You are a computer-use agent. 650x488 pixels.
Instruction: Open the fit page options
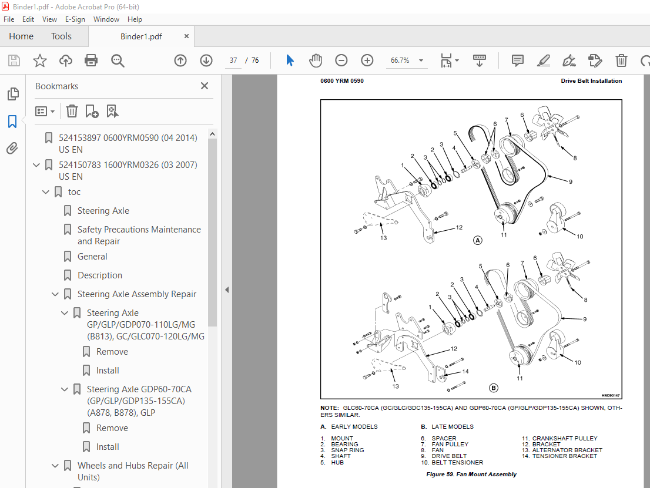(450, 60)
